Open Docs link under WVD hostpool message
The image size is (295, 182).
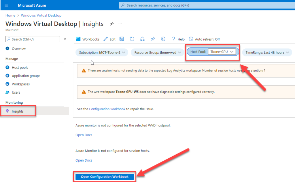click(84, 135)
